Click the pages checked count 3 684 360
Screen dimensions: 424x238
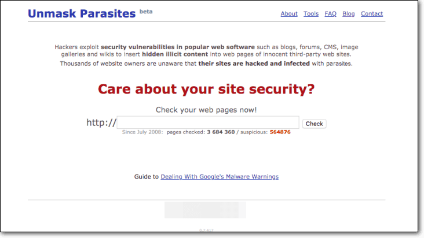[x=221, y=132]
